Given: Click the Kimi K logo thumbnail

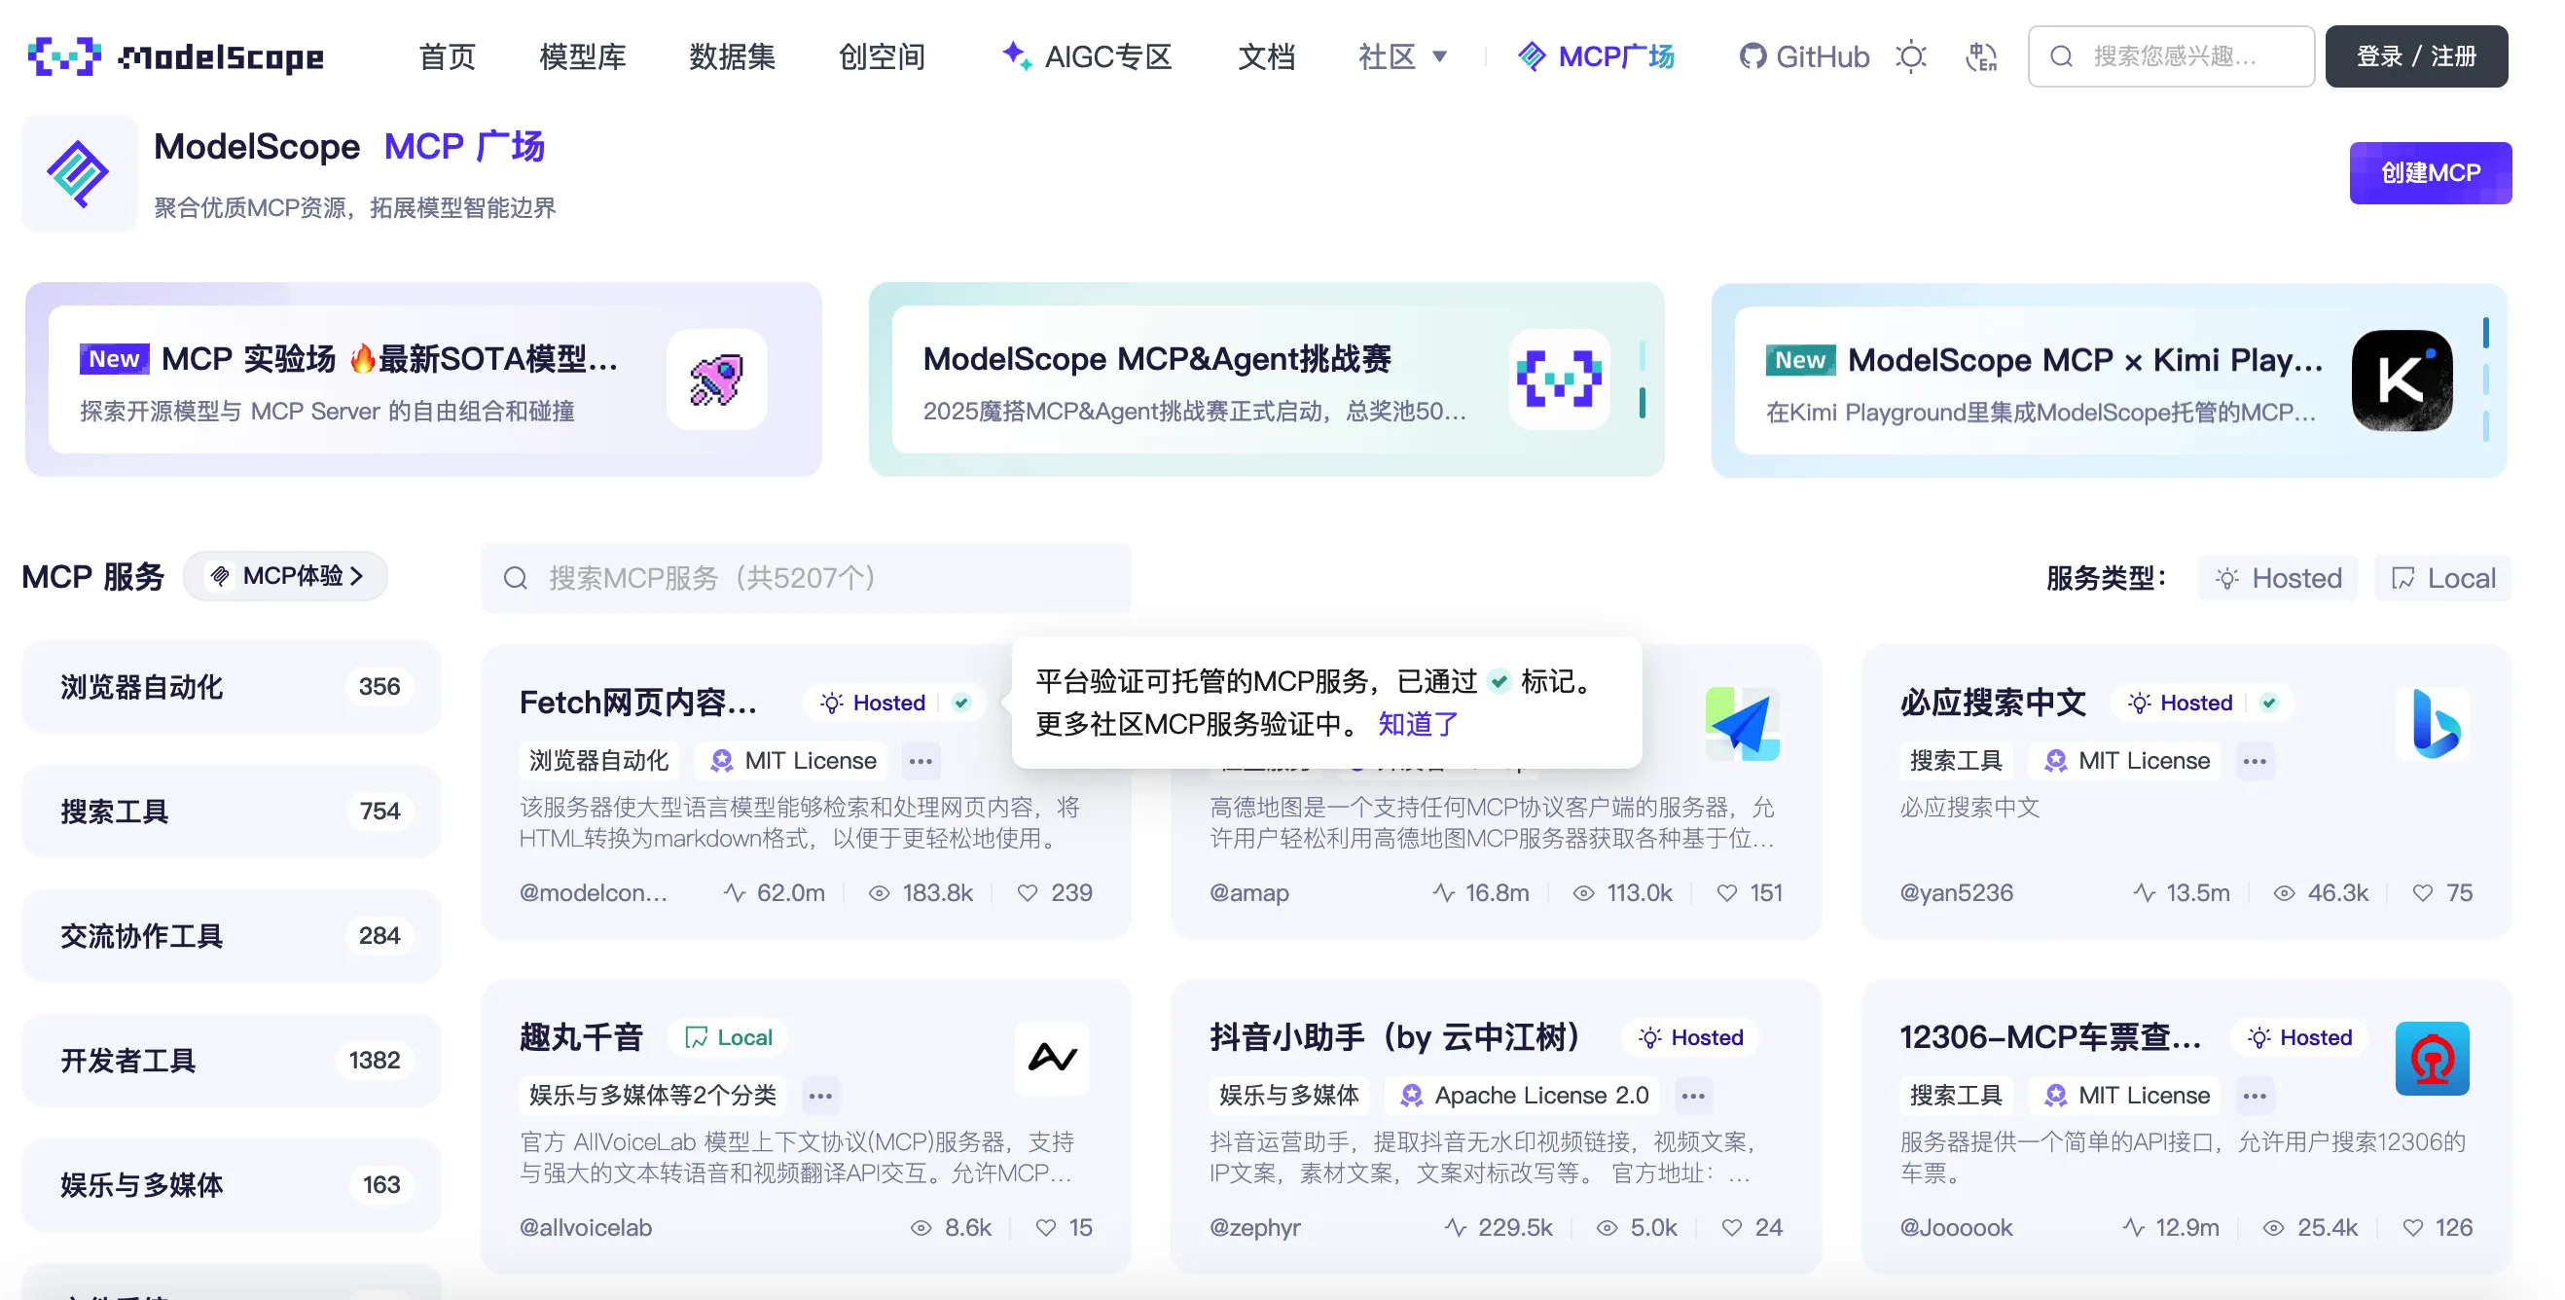Looking at the screenshot, I should pyautogui.click(x=2402, y=380).
